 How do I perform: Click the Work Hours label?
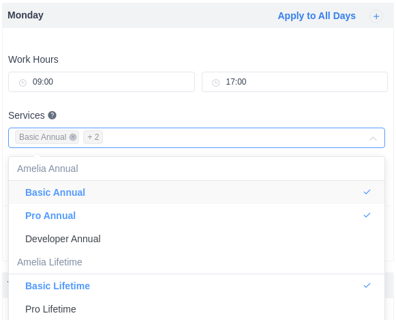click(x=33, y=59)
